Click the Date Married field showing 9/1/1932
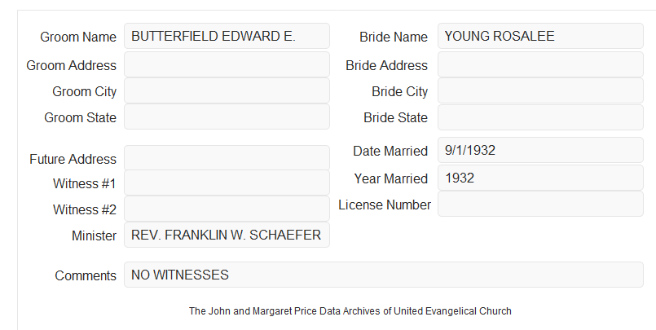Viewport: 656px width, 330px height. click(540, 150)
